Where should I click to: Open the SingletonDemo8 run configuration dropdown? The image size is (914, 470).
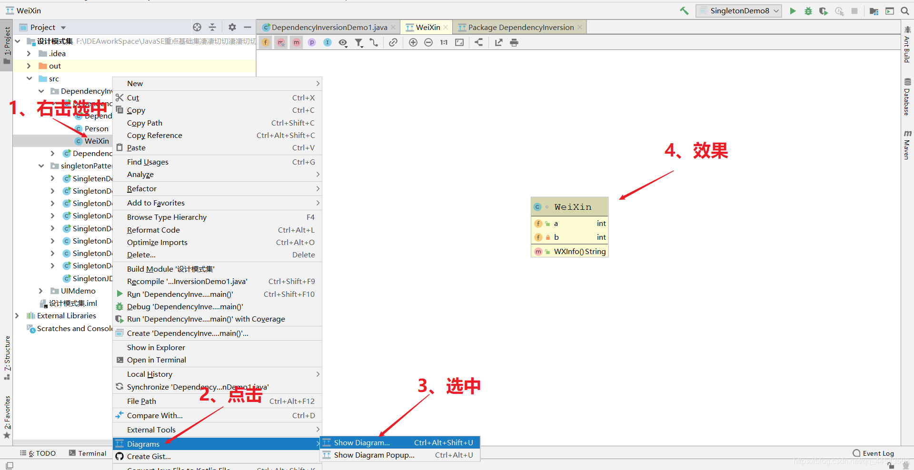(776, 10)
